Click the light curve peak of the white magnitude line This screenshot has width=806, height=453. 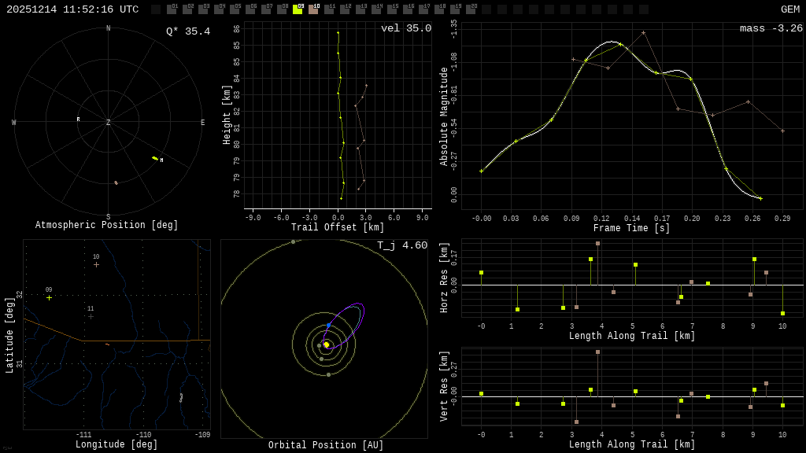(612, 41)
